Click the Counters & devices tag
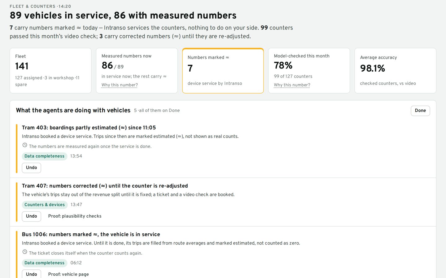446x278 pixels. [x=45, y=205]
